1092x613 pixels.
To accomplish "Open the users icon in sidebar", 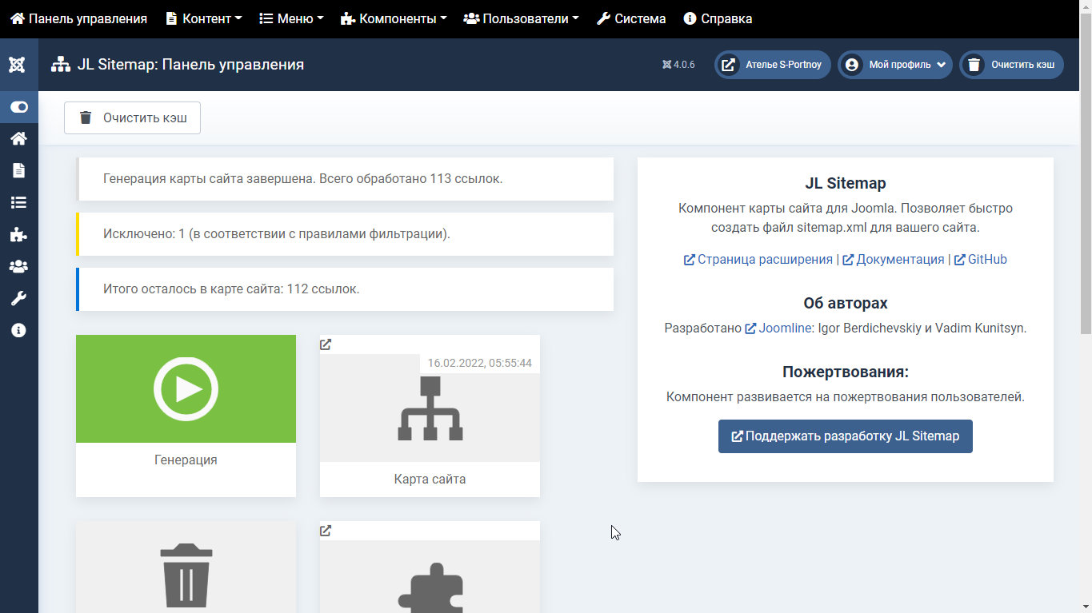I will (x=18, y=266).
